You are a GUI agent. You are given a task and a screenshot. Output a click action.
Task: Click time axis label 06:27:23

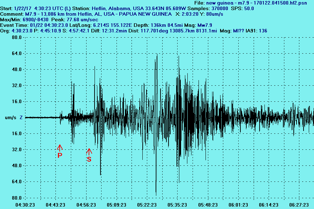(299, 205)
